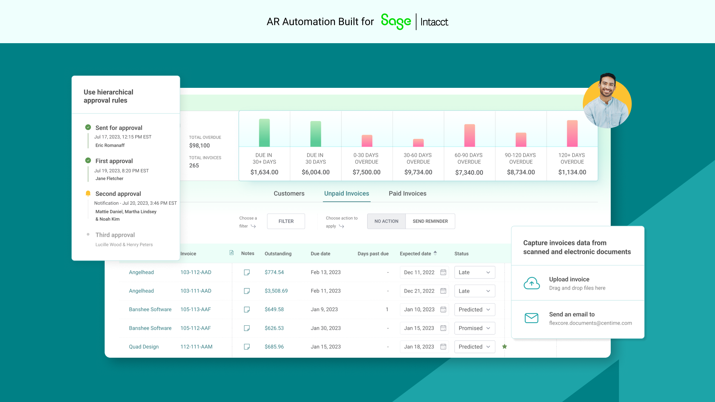The height and width of the screenshot is (402, 715).
Task: Click notes icon for Quad Design invoice
Action: tap(247, 347)
